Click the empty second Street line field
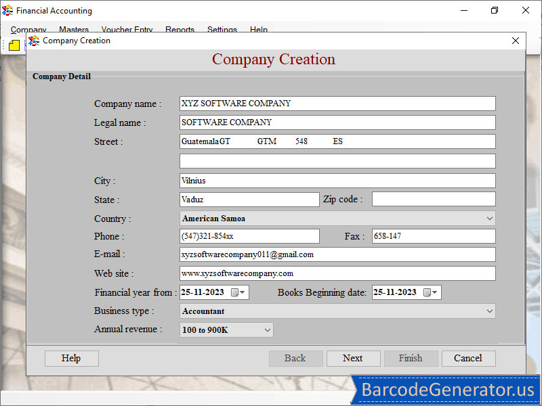542x406 pixels. point(337,161)
